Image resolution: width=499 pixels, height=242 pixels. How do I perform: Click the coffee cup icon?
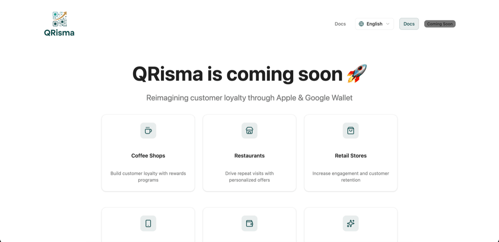coord(148,130)
